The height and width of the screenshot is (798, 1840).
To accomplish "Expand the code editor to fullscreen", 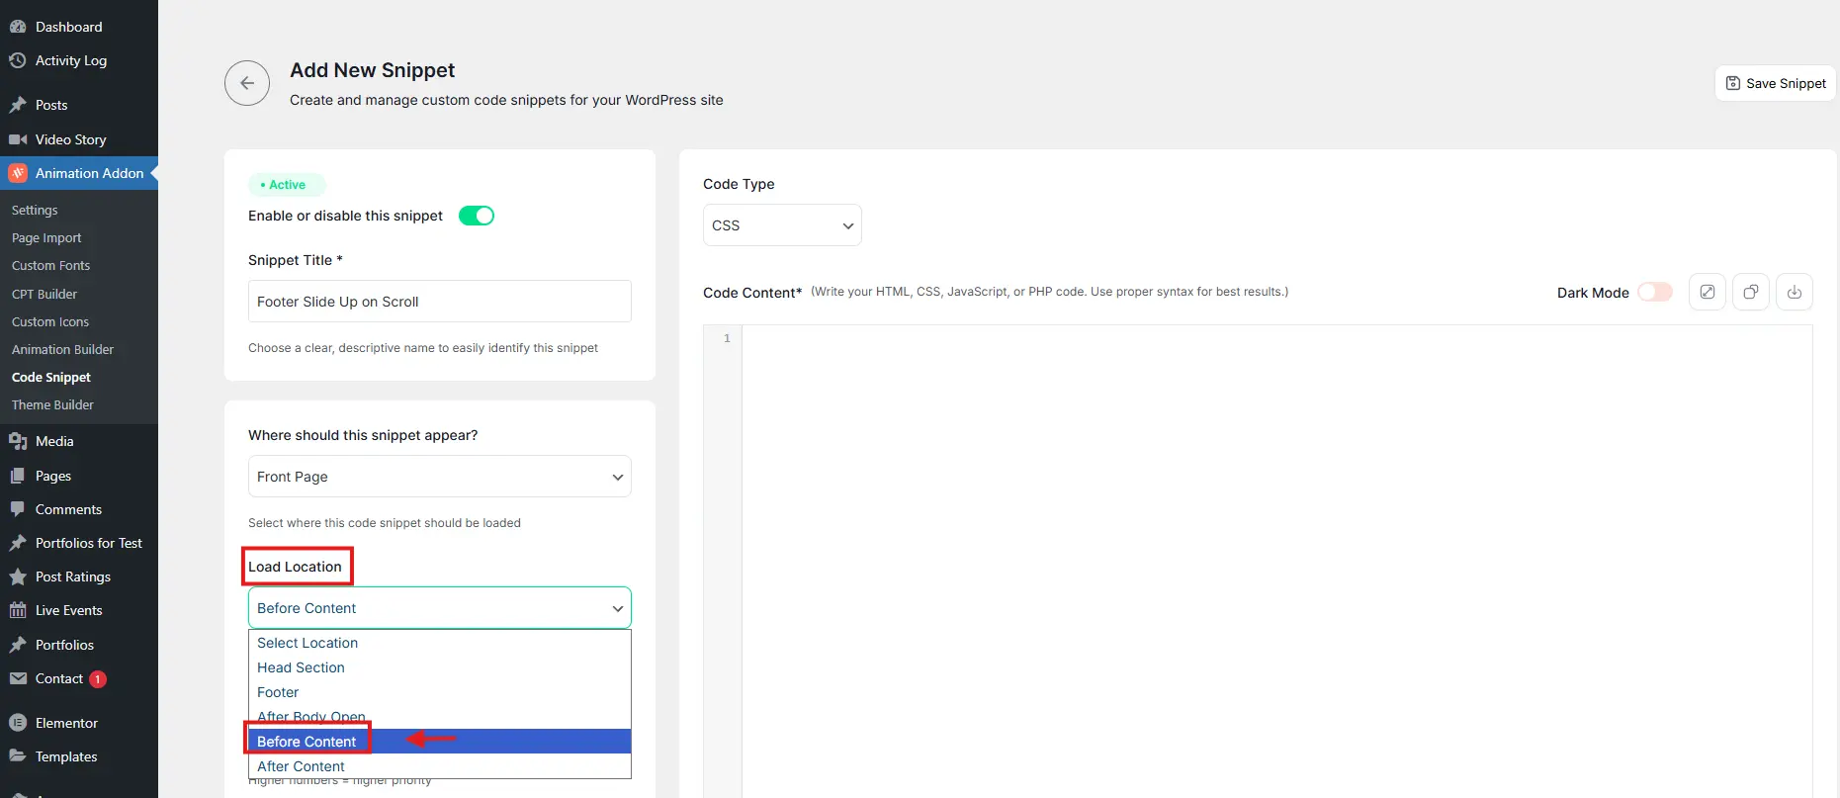I will (x=1707, y=292).
